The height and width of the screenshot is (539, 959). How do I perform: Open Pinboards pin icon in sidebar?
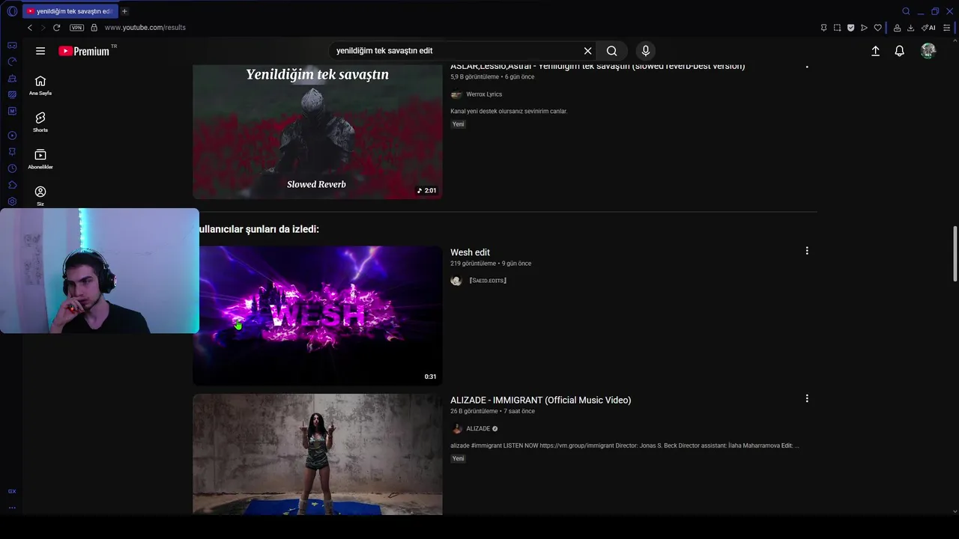point(12,152)
